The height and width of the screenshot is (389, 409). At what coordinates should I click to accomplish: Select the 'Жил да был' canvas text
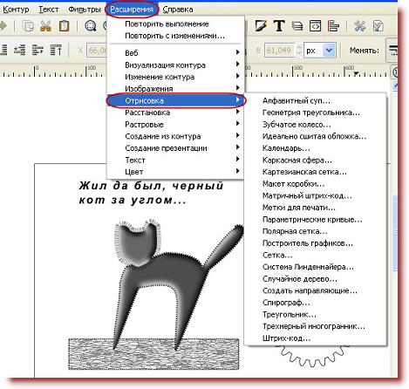(x=151, y=193)
